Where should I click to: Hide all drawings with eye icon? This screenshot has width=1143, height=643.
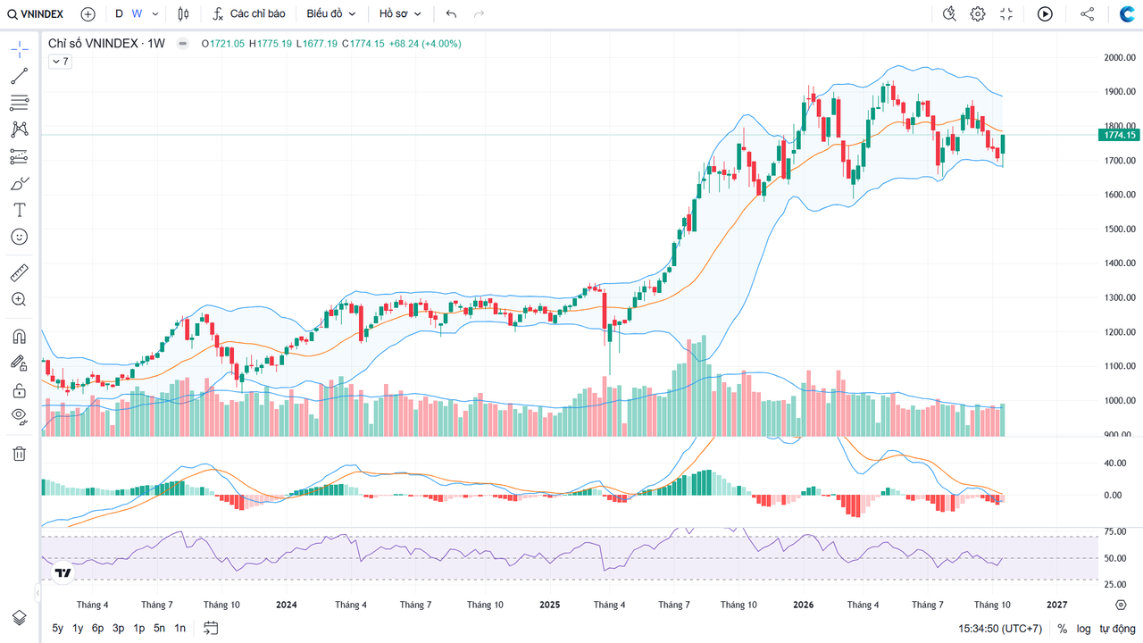tap(19, 415)
